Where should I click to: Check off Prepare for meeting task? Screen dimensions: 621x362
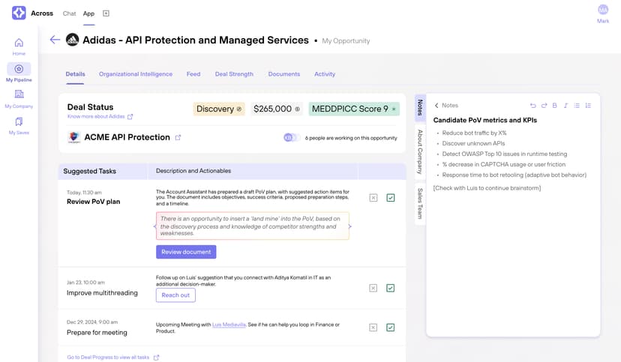point(390,328)
